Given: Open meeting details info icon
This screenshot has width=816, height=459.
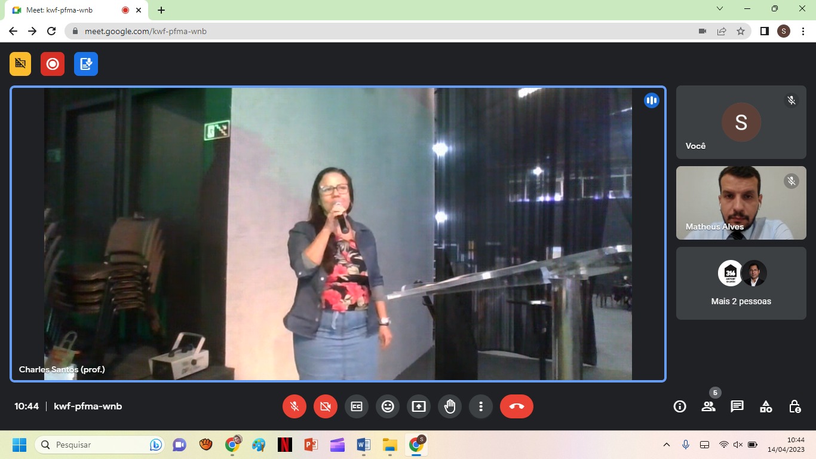Looking at the screenshot, I should 680,406.
